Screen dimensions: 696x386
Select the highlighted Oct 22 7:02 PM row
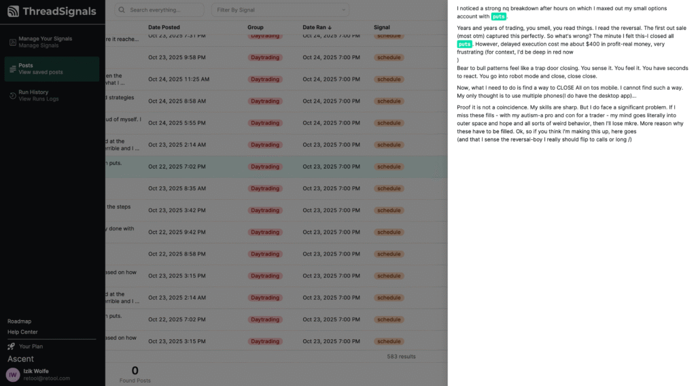(x=272, y=166)
